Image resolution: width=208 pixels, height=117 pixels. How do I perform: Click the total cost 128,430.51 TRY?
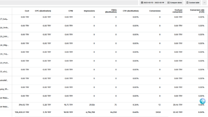pos(22,112)
